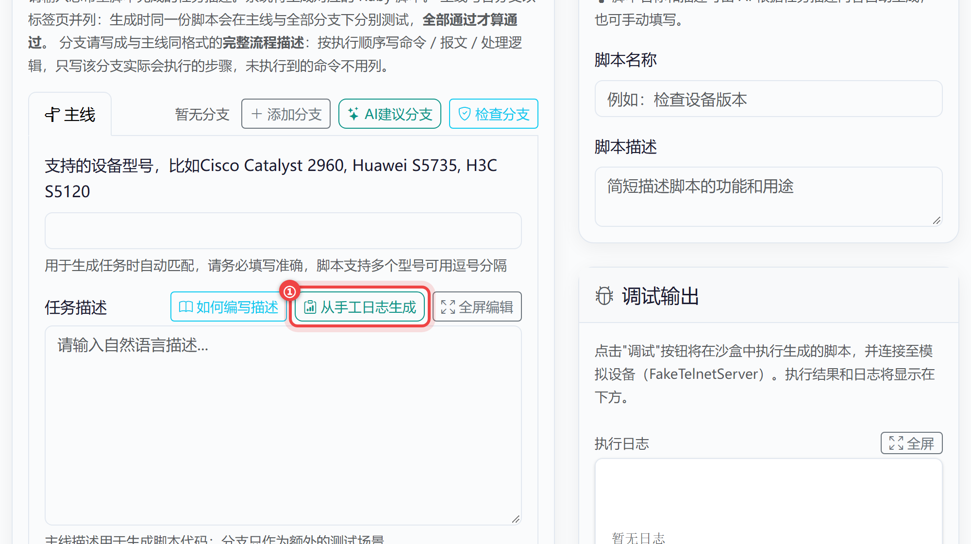Click the 主线 branch icon
Viewport: 971px width, 544px height.
[52, 115]
